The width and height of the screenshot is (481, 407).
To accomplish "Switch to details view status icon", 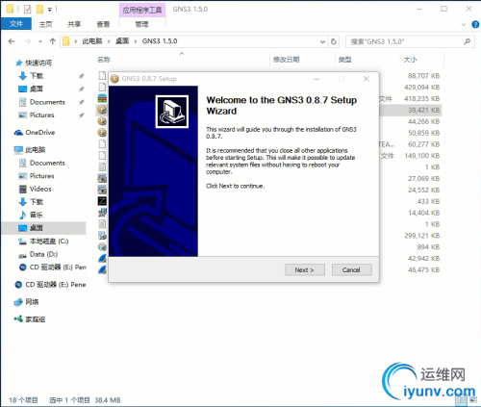I will [x=462, y=400].
